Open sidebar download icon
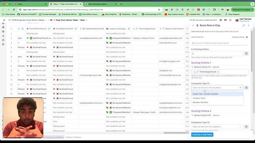The height and width of the screenshot is (143, 255). (x=3, y=36)
